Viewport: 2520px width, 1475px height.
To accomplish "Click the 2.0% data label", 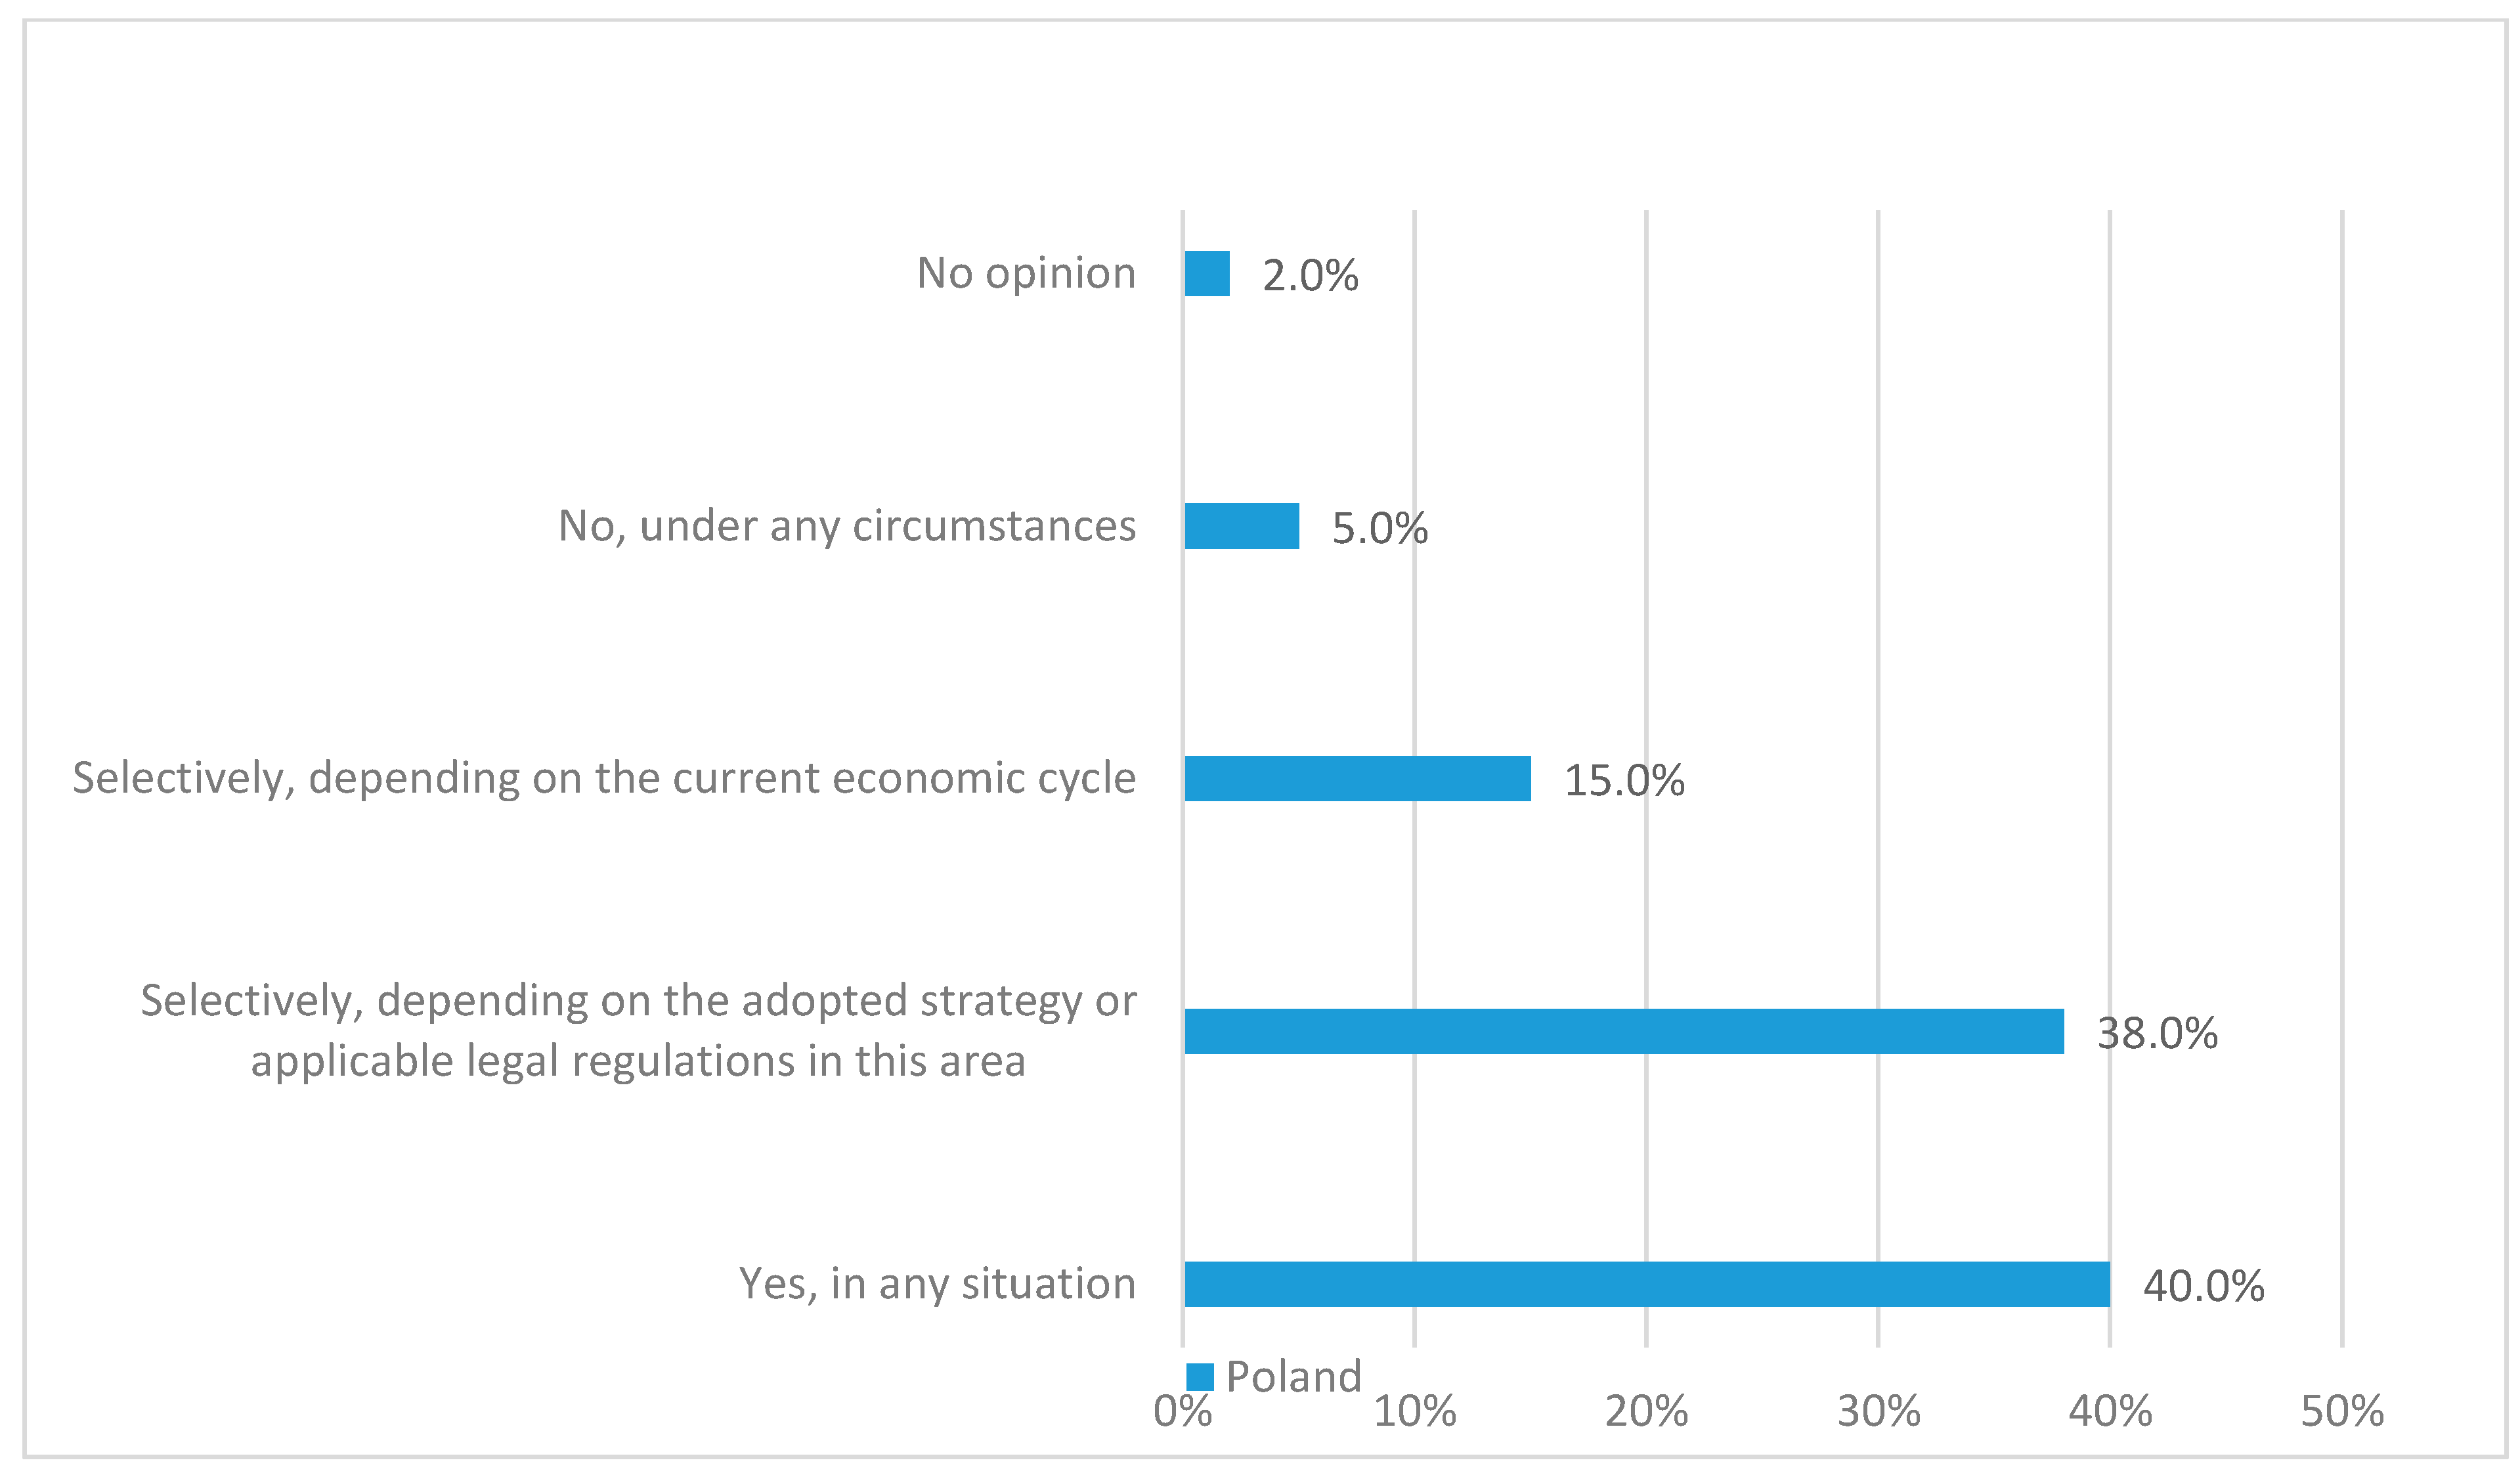I will (1310, 276).
